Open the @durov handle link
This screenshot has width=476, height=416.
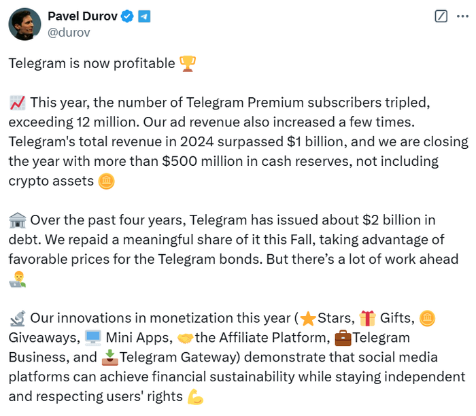pyautogui.click(x=69, y=32)
